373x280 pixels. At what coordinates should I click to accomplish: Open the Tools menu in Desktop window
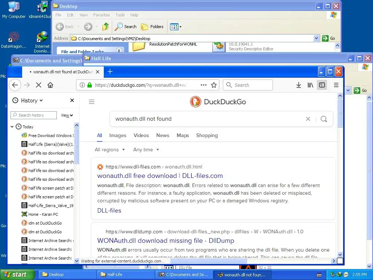(x=120, y=15)
